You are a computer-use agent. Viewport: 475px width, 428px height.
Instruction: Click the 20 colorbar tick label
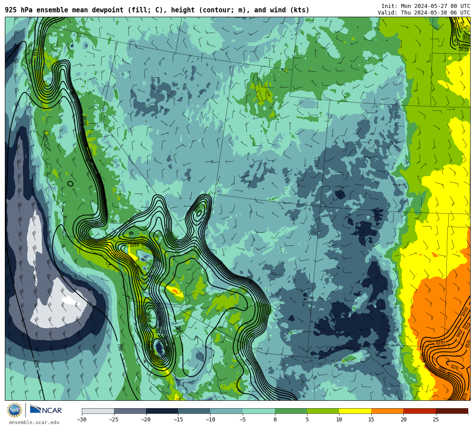point(403,420)
